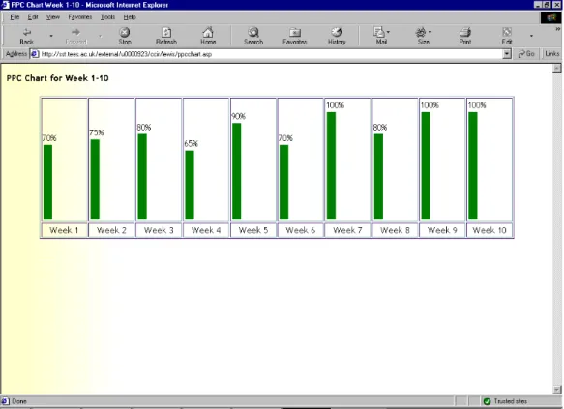Click the Week 10 label cell
Image resolution: width=564 pixels, height=409 pixels.
click(490, 230)
